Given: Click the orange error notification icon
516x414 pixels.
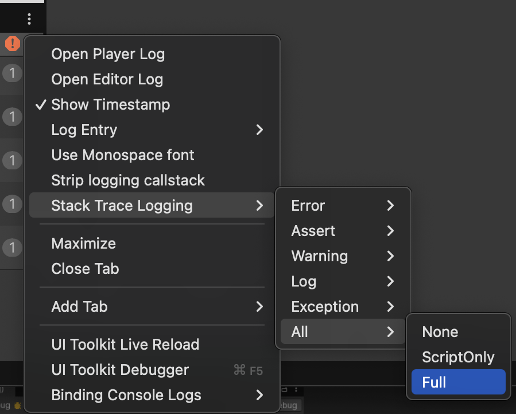Looking at the screenshot, I should 11,44.
